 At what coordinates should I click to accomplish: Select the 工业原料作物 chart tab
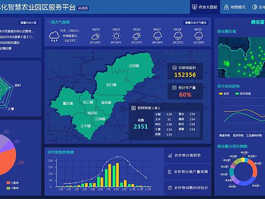coord(254,136)
